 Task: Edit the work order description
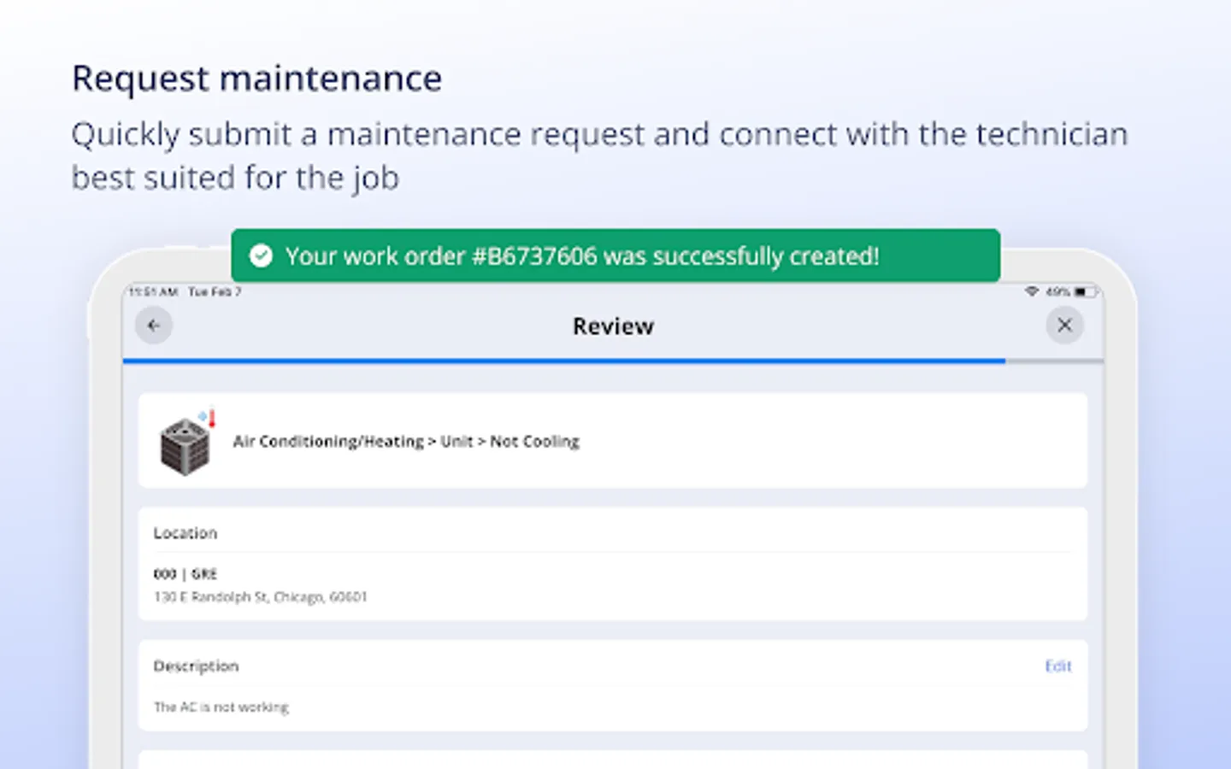click(1057, 666)
